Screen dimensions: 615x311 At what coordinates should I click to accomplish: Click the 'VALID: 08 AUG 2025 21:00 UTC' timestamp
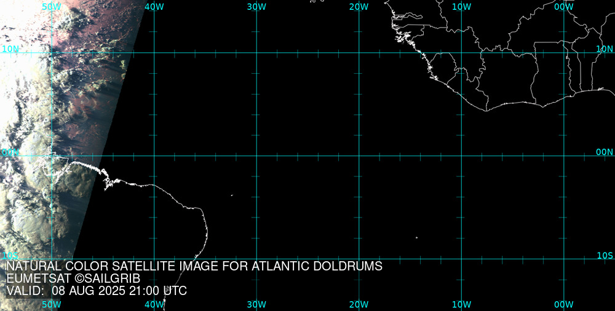[97, 291]
